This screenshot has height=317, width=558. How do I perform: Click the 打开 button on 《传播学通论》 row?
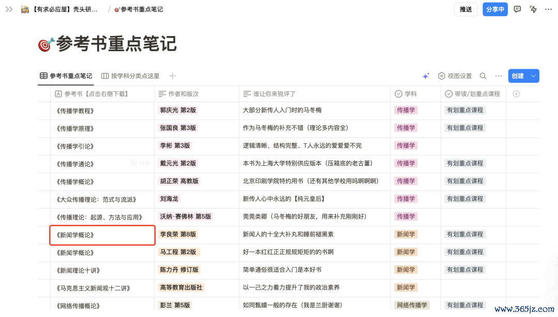(140, 163)
